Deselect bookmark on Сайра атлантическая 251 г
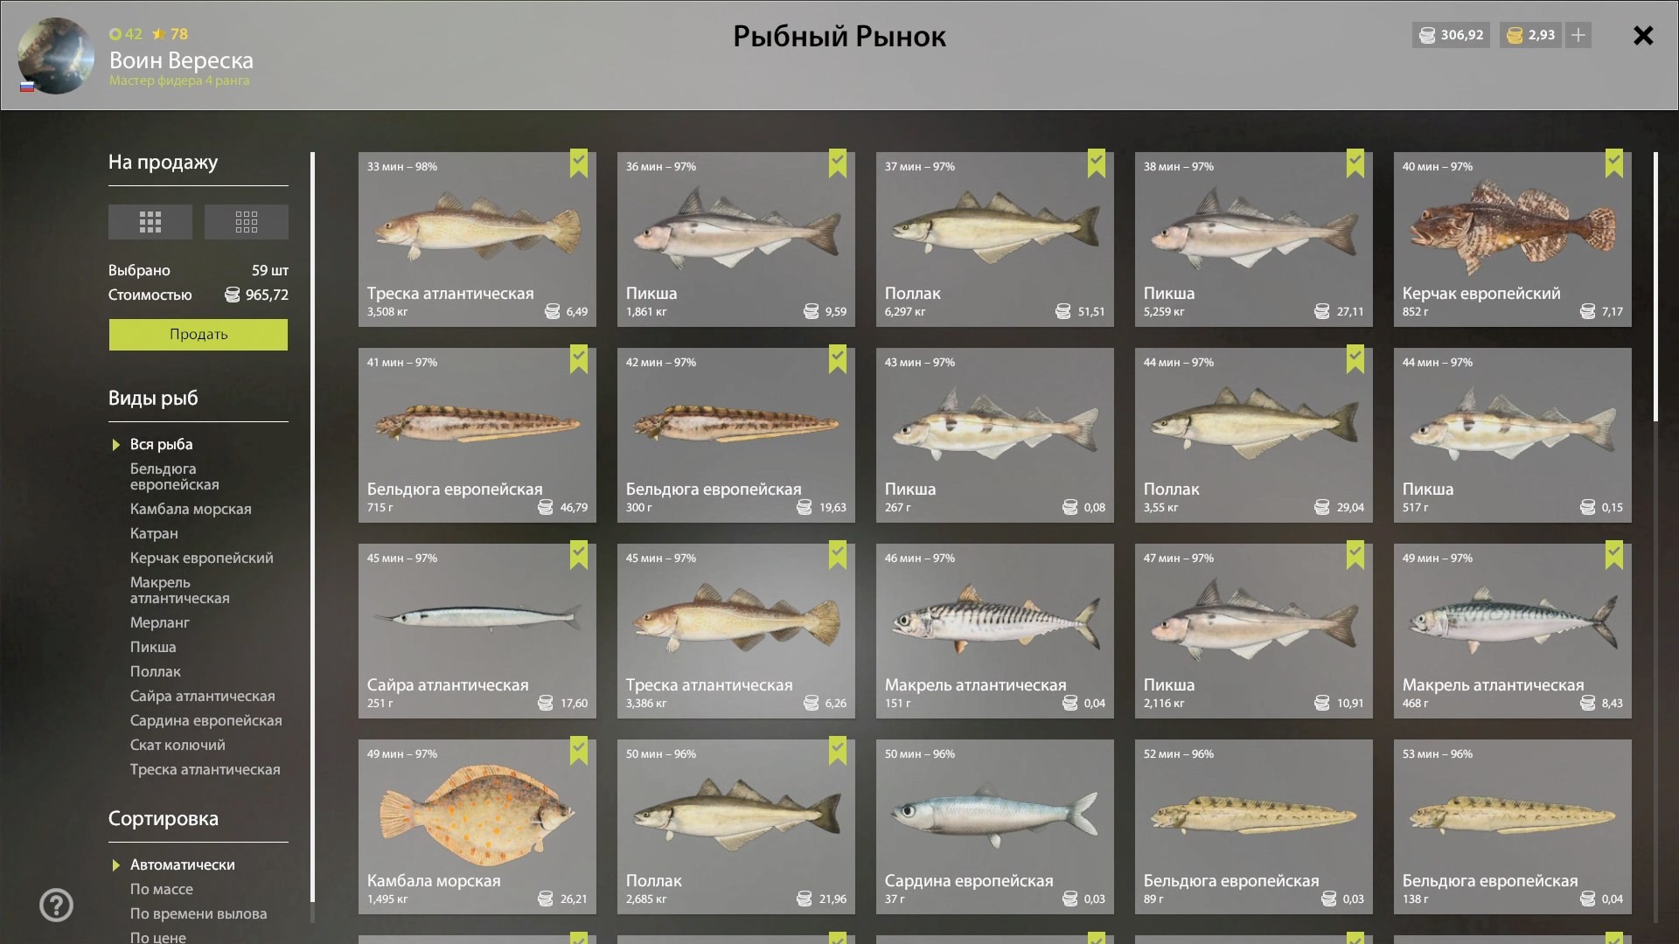 [579, 555]
